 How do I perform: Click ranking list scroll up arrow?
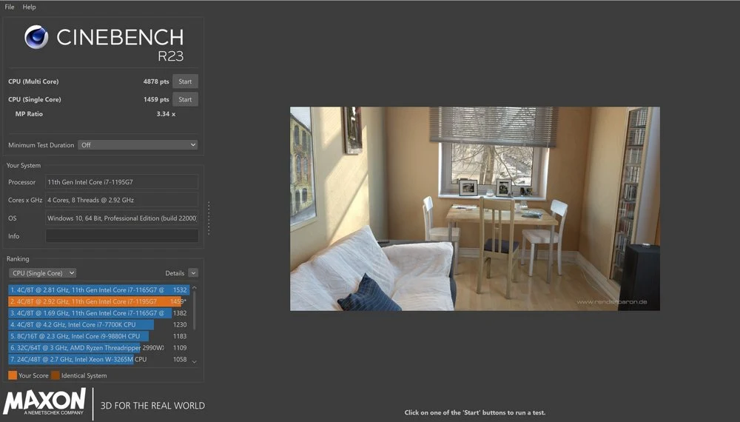click(x=194, y=287)
